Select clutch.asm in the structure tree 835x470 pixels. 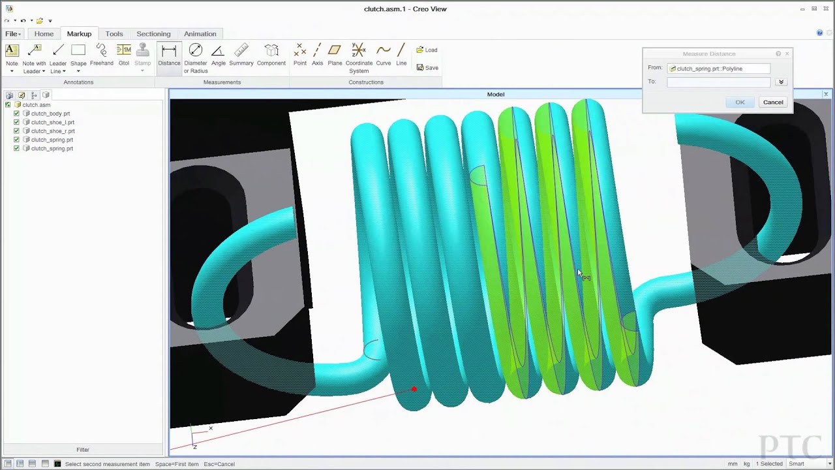click(37, 104)
